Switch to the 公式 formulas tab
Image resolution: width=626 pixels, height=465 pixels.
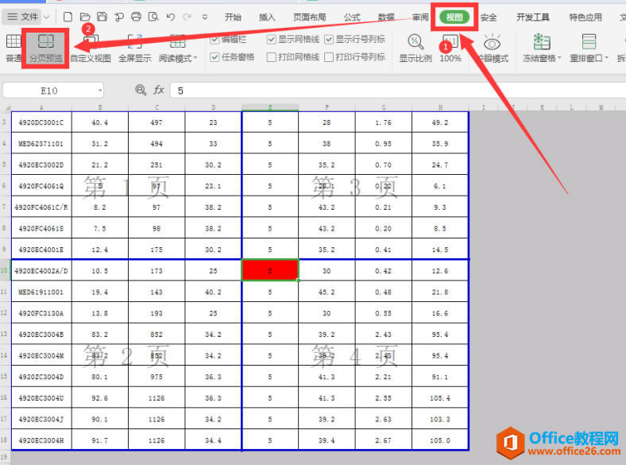pyautogui.click(x=352, y=17)
